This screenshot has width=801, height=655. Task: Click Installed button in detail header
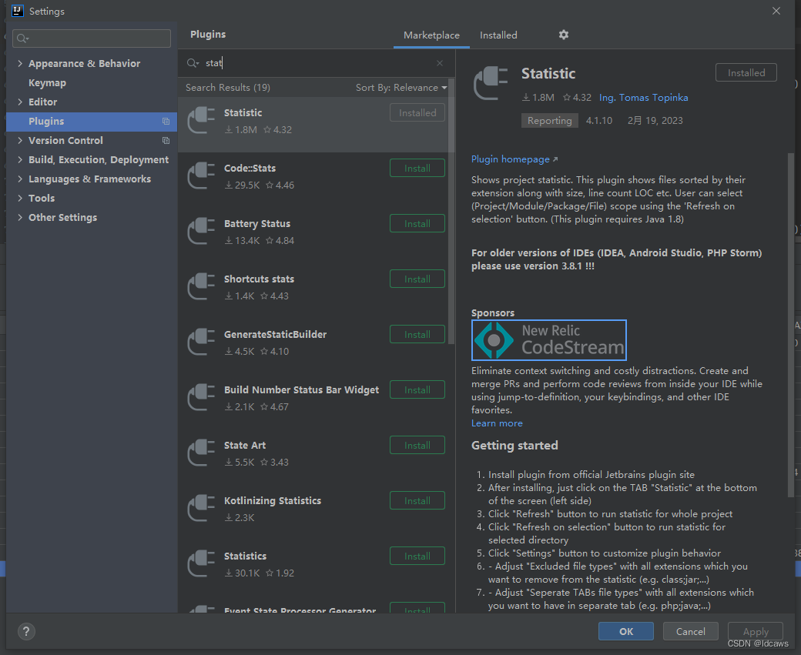746,72
